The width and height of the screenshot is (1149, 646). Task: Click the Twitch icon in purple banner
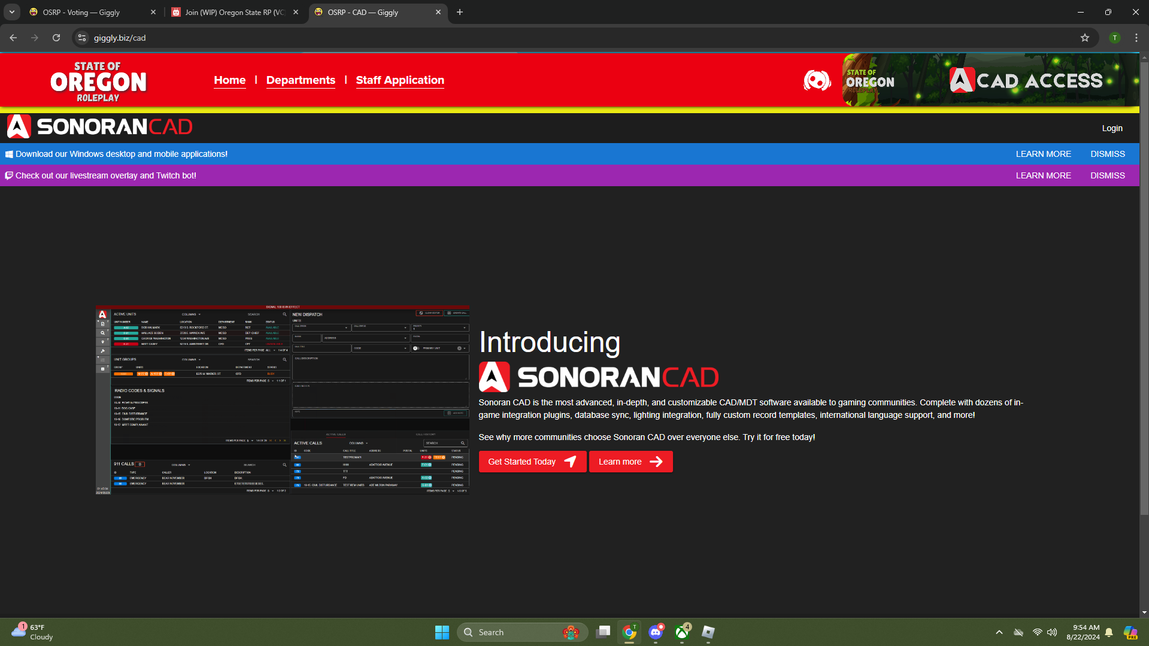pyautogui.click(x=9, y=175)
